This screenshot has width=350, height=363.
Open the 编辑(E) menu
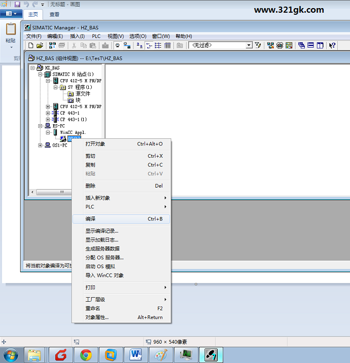pyautogui.click(x=55, y=37)
